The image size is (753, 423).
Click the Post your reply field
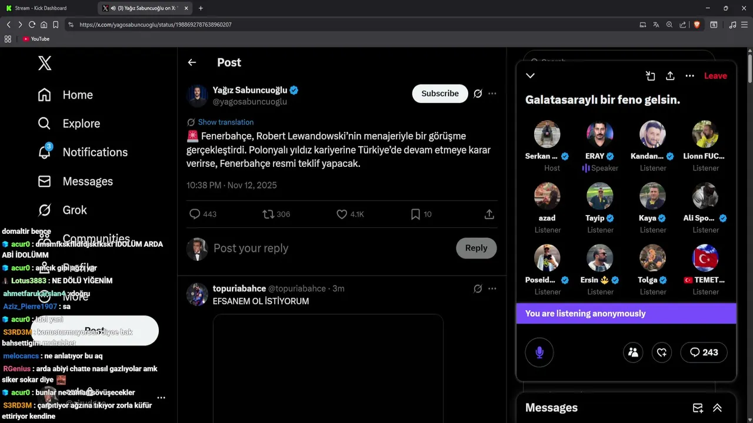[x=329, y=248]
